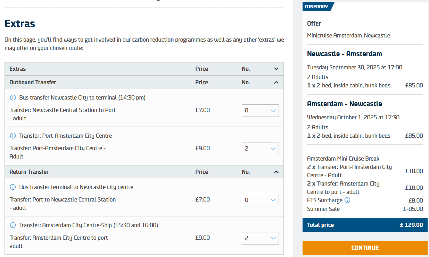Open info icon beside Transfer: Port-Amsterdam City Centre
Viewport: 429px width, 257px height.
click(13, 136)
